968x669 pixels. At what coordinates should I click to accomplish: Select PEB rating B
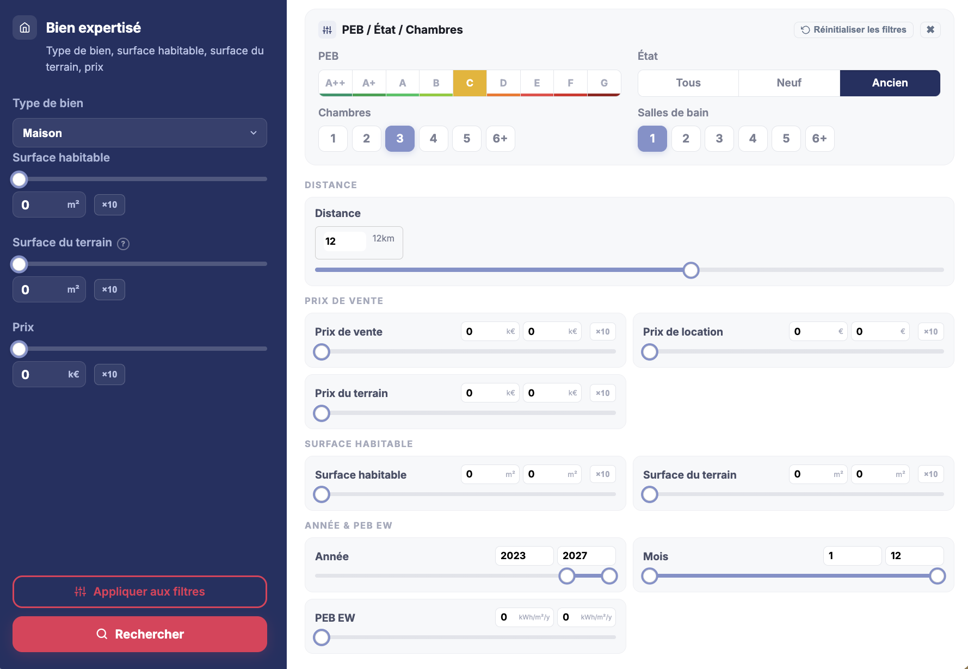tap(436, 83)
